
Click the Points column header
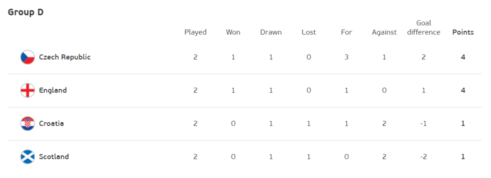click(463, 32)
